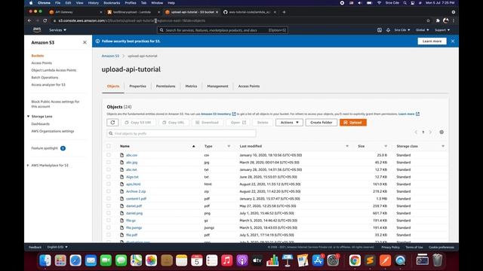Open FaceTime from the Dock
483x271 pixels.
tap(106, 260)
